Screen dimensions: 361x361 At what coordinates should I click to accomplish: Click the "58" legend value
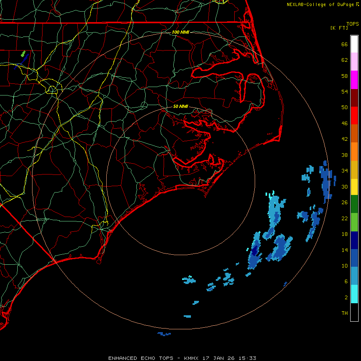click(345, 76)
